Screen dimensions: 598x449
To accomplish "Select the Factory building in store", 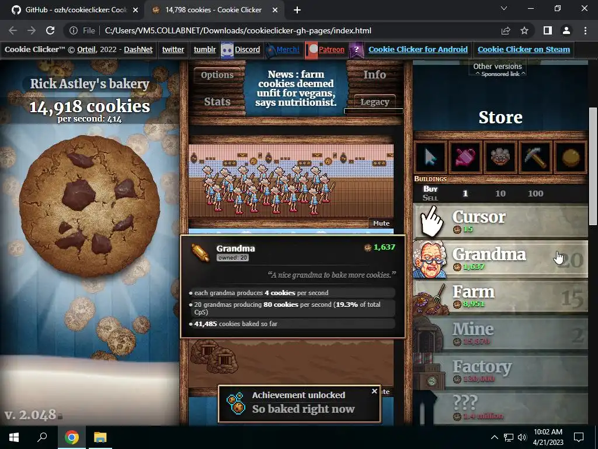I will click(500, 371).
